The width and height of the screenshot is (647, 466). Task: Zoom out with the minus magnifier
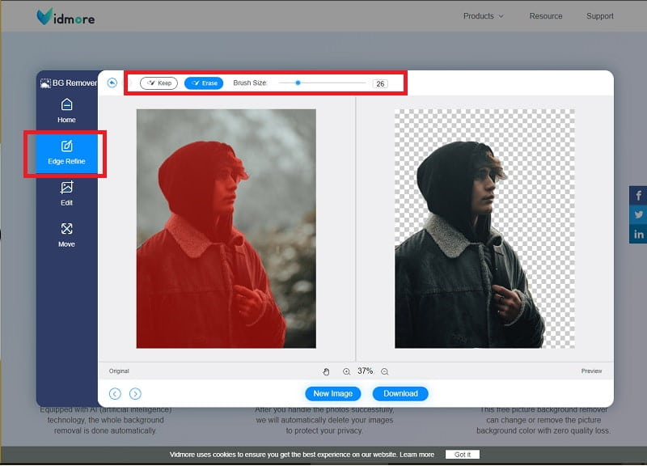(x=385, y=371)
